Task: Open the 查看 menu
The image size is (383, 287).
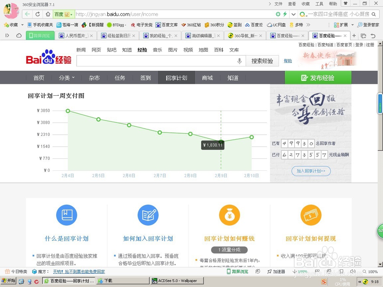Action: [292, 4]
